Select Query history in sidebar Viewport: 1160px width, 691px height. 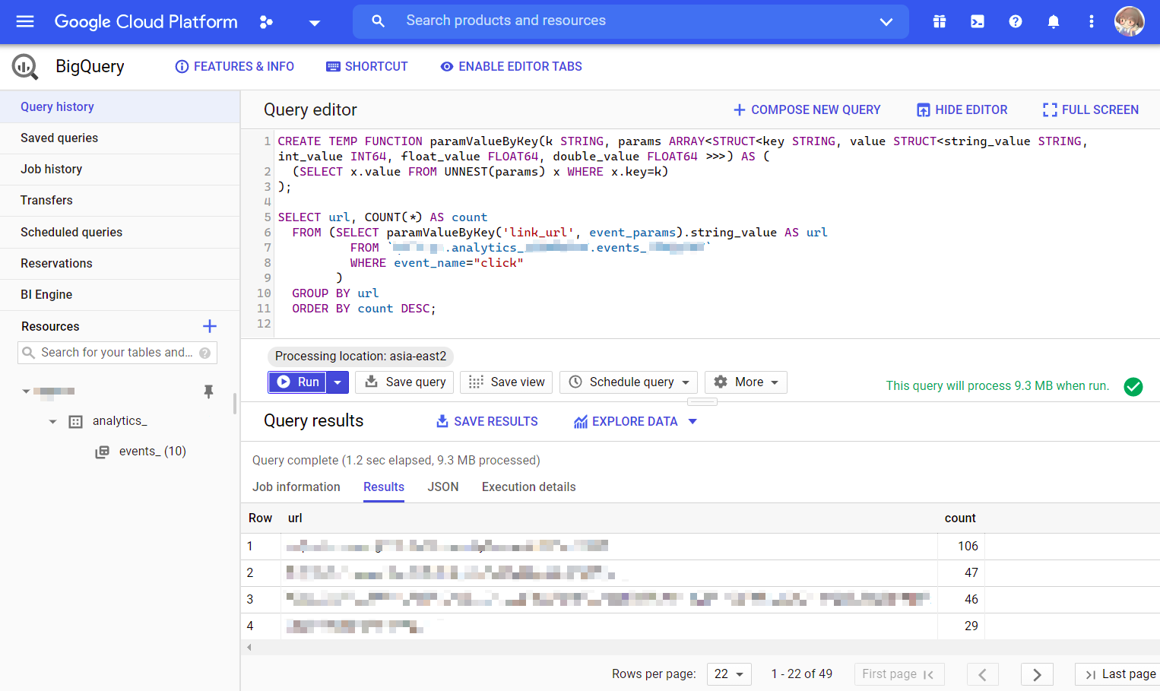click(x=120, y=107)
